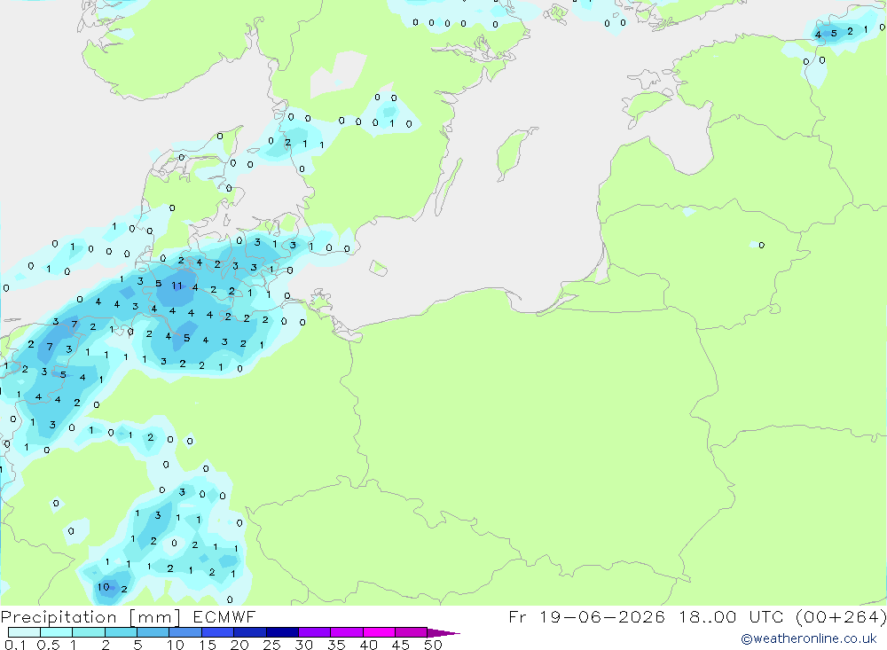The width and height of the screenshot is (887, 650).
Task: Click the "[mm]" unit label
Action: tap(154, 617)
